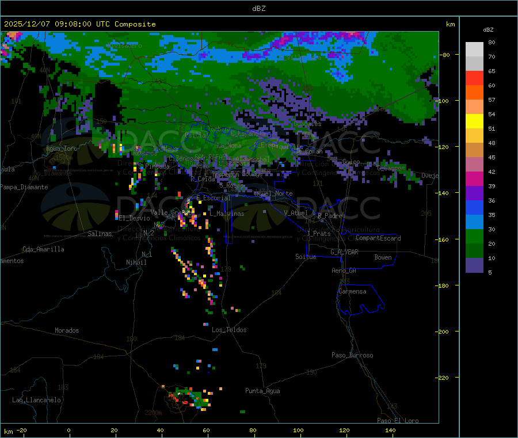The height and width of the screenshot is (438, 518).
Task: Select the royal blue legend swatch
Action: 474,207
